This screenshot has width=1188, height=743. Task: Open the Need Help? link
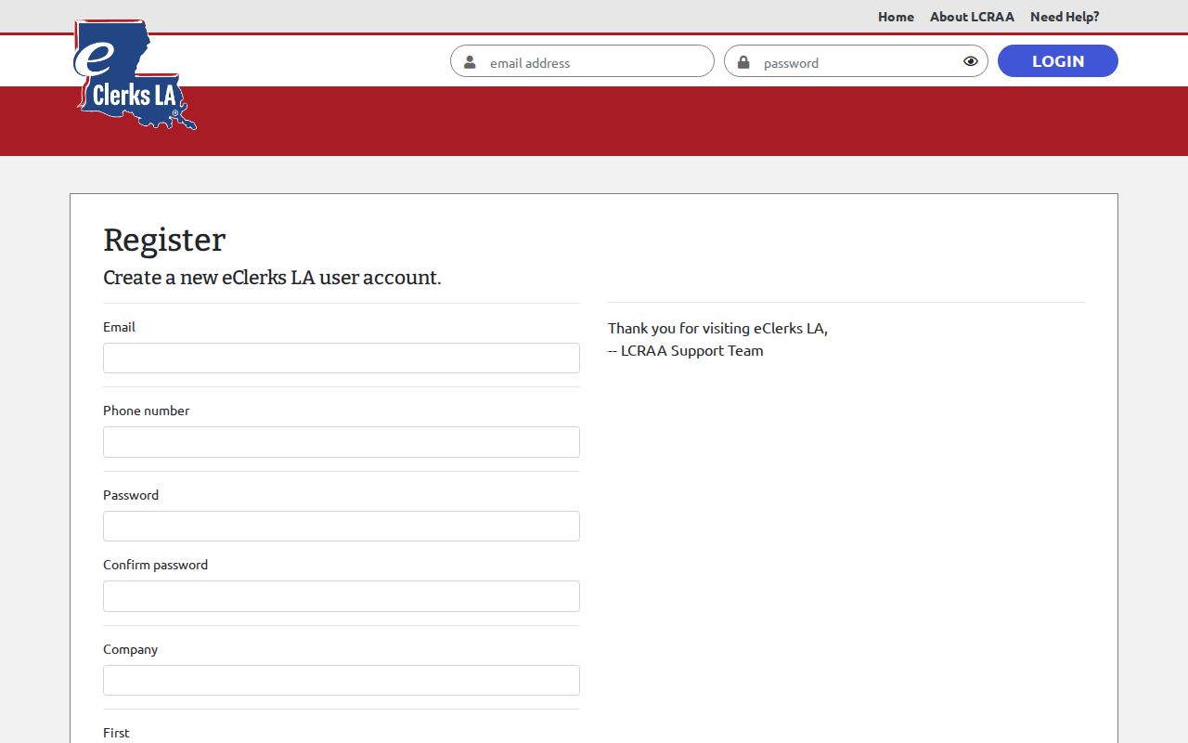(1065, 17)
